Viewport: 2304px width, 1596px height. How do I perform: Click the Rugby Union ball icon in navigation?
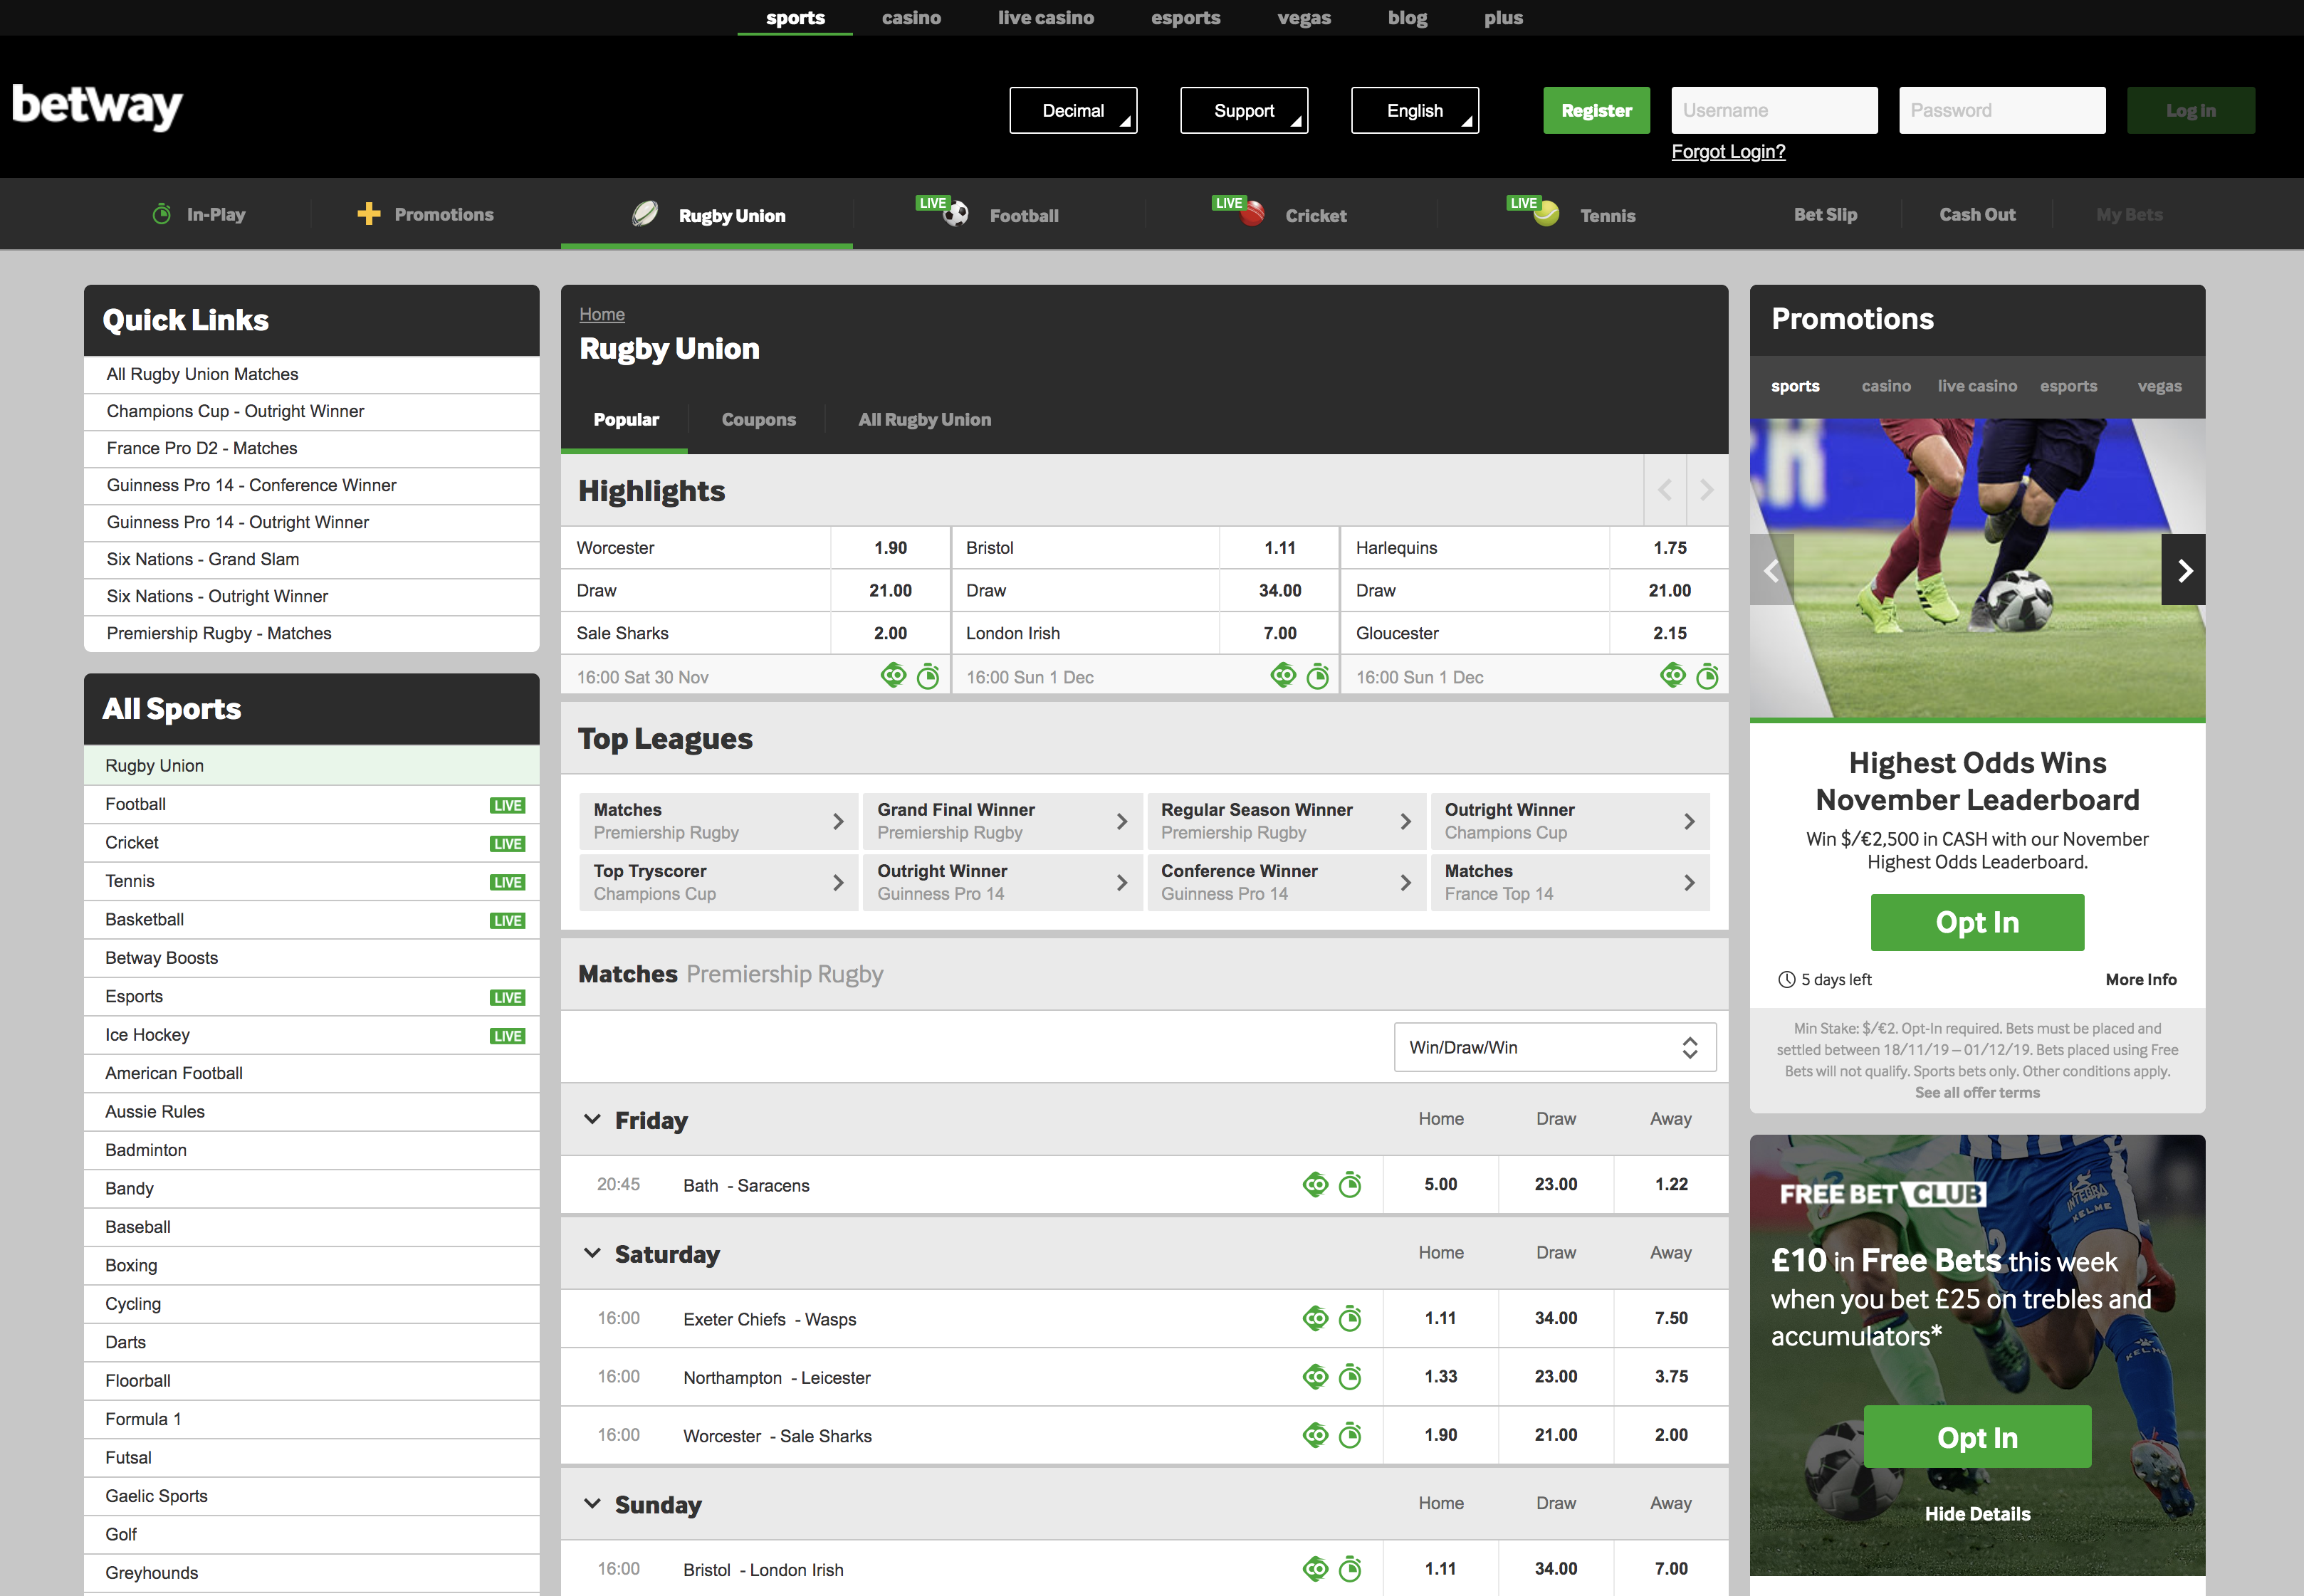pos(645,214)
